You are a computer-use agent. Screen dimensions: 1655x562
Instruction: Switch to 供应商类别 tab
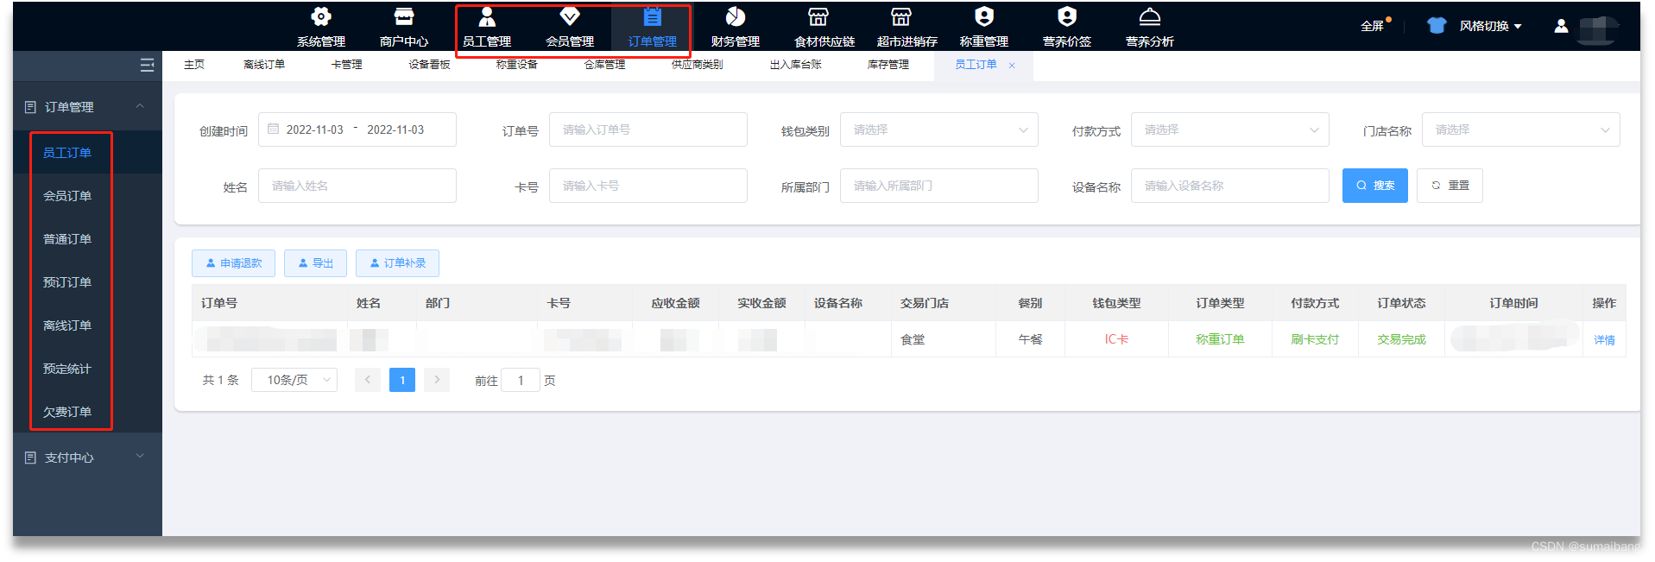[x=698, y=65]
